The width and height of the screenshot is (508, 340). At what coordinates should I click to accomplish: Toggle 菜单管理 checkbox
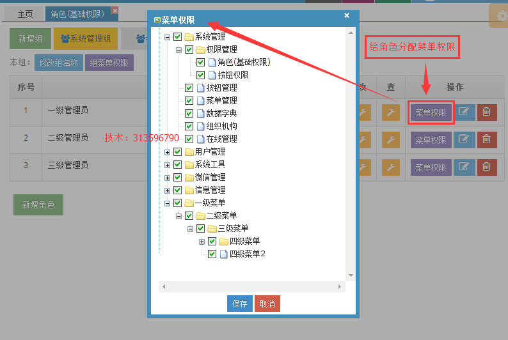click(x=189, y=100)
